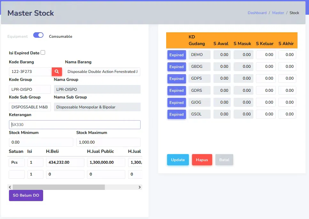Check the Isi Expired Date checkbox
The width and height of the screenshot is (309, 219).
pos(43,52)
